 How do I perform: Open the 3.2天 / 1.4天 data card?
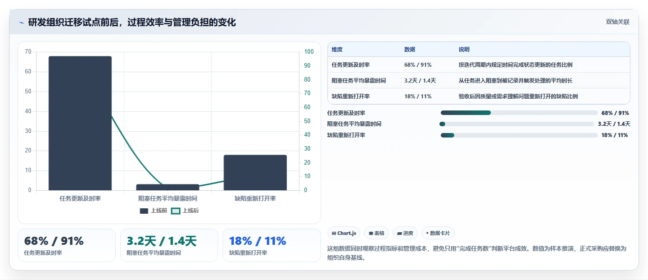[x=169, y=245]
